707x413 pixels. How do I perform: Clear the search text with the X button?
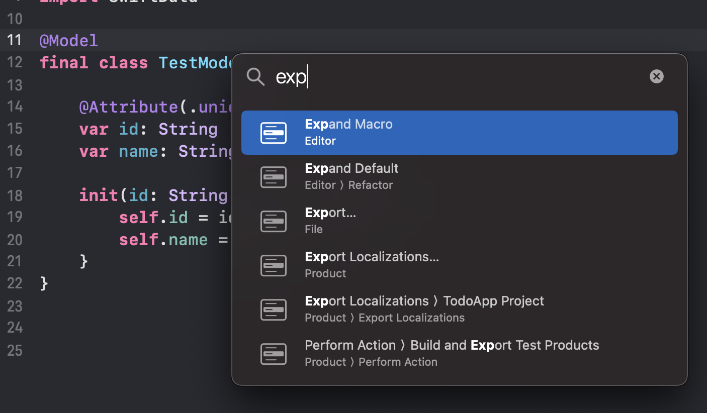(656, 76)
